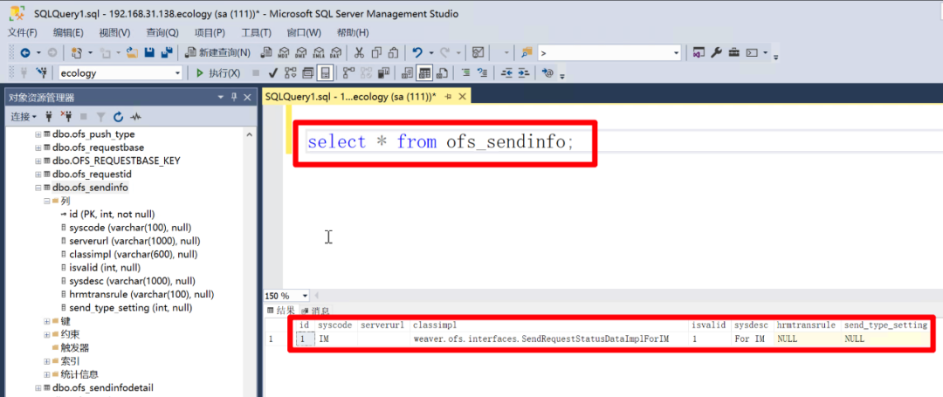Click the DMX query icon

[x=302, y=53]
